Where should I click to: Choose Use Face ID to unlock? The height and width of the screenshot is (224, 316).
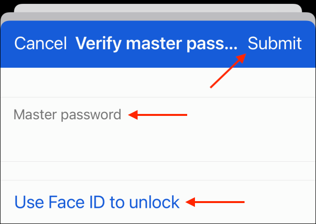pyautogui.click(x=97, y=202)
